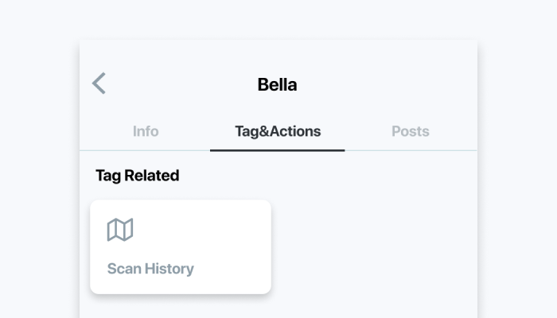Click the active tab underline indicator

278,150
